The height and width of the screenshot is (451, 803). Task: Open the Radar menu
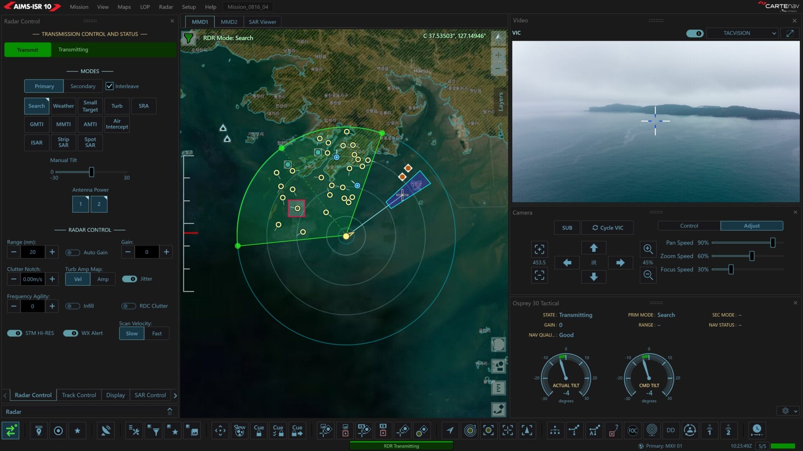coord(166,7)
